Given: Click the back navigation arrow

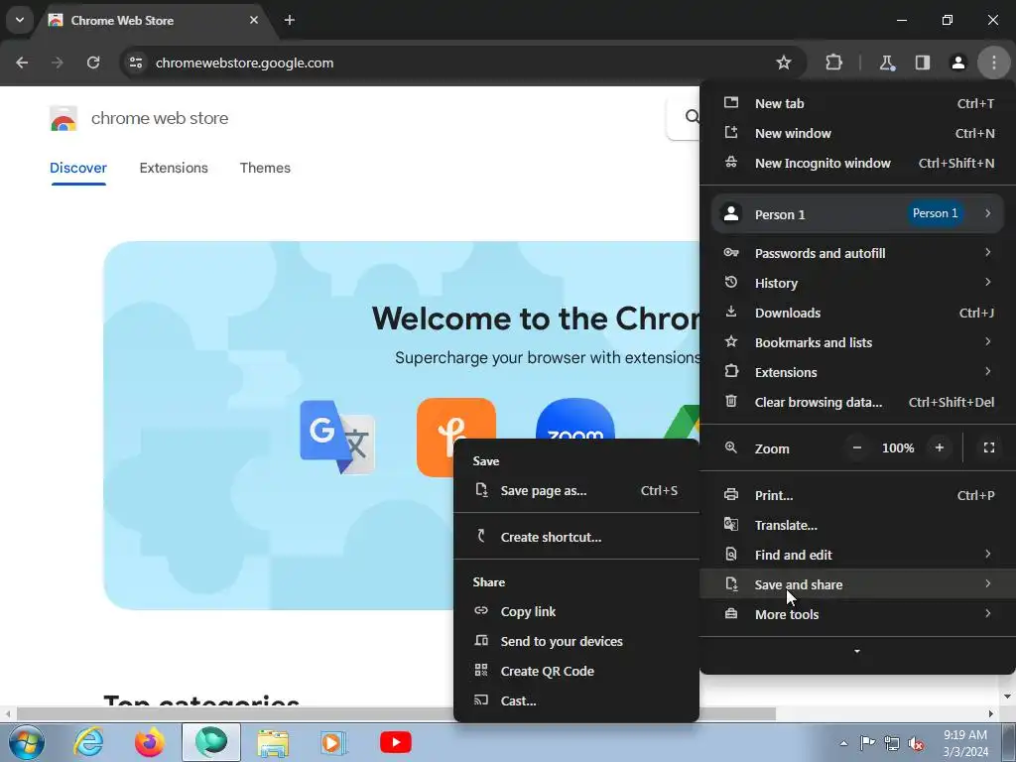Looking at the screenshot, I should [x=22, y=63].
